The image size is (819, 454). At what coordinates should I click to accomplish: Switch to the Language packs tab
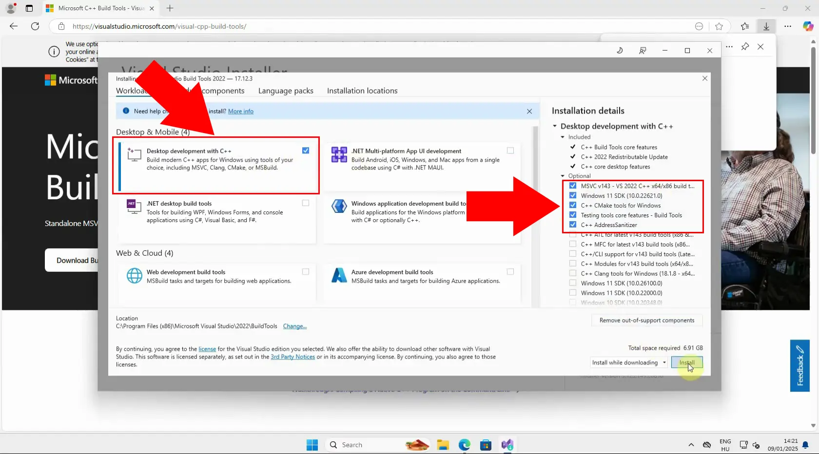tap(286, 91)
